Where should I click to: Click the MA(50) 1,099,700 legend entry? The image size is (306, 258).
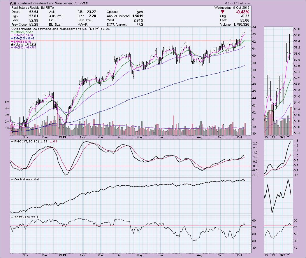click(x=23, y=48)
